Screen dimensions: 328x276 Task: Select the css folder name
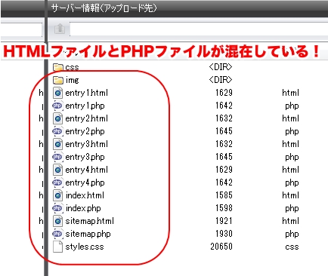72,67
